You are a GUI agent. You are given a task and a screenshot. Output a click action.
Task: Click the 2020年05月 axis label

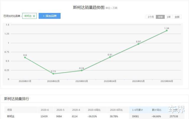tap(139, 81)
